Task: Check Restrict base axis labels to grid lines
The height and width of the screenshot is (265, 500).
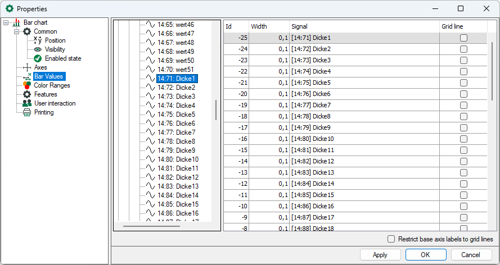Action: point(391,239)
